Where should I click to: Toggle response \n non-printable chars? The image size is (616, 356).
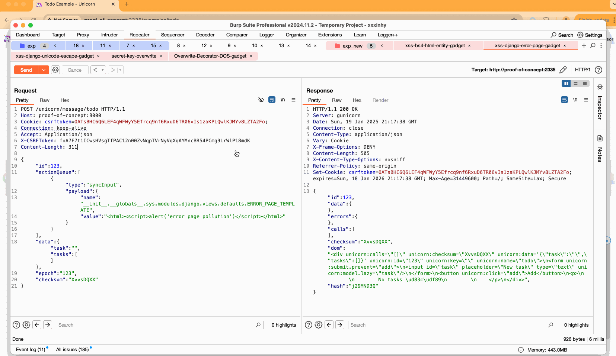coord(575,100)
